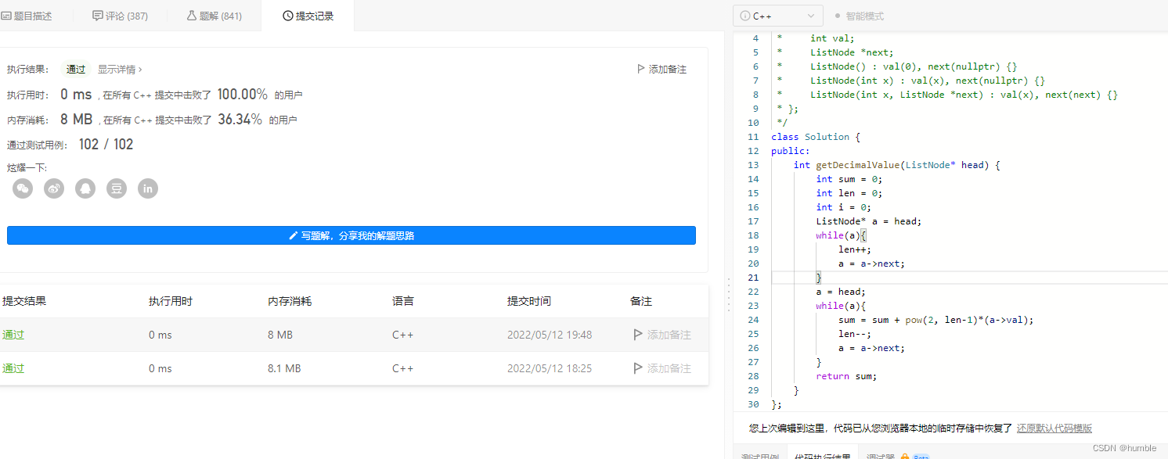Open the 评论 (387) tab
The image size is (1168, 459).
coord(120,16)
